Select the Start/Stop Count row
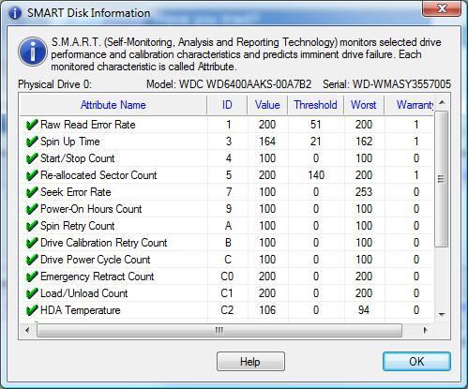The width and height of the screenshot is (468, 389). pos(227,158)
